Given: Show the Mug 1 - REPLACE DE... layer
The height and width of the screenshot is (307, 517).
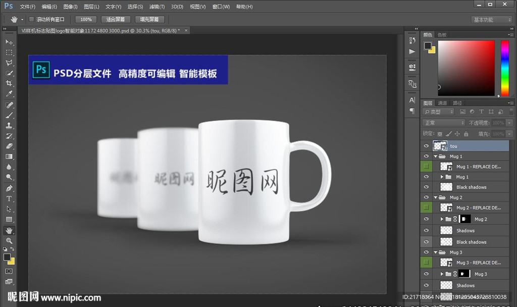Looking at the screenshot, I should (x=427, y=166).
